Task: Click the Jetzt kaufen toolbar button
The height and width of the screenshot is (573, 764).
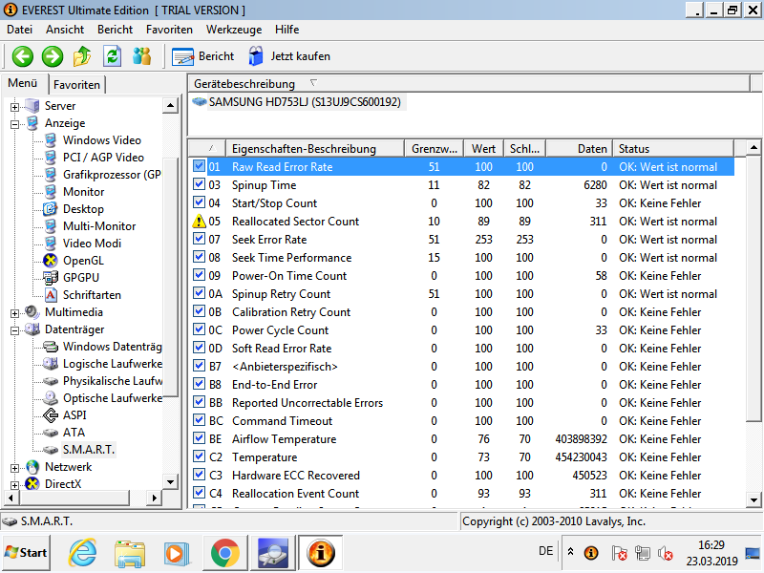Action: pos(289,56)
